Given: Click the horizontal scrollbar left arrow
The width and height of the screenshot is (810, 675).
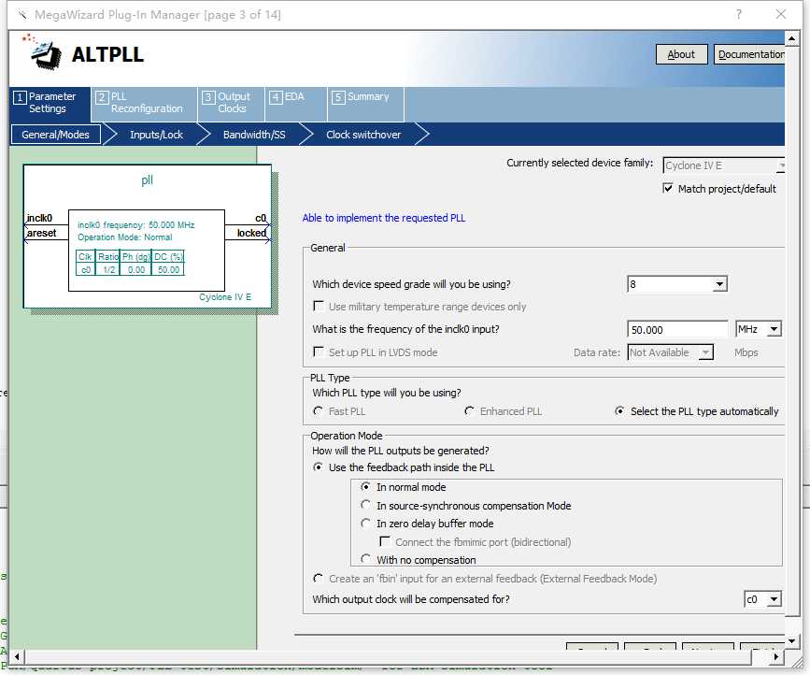Looking at the screenshot, I should pos(17,657).
